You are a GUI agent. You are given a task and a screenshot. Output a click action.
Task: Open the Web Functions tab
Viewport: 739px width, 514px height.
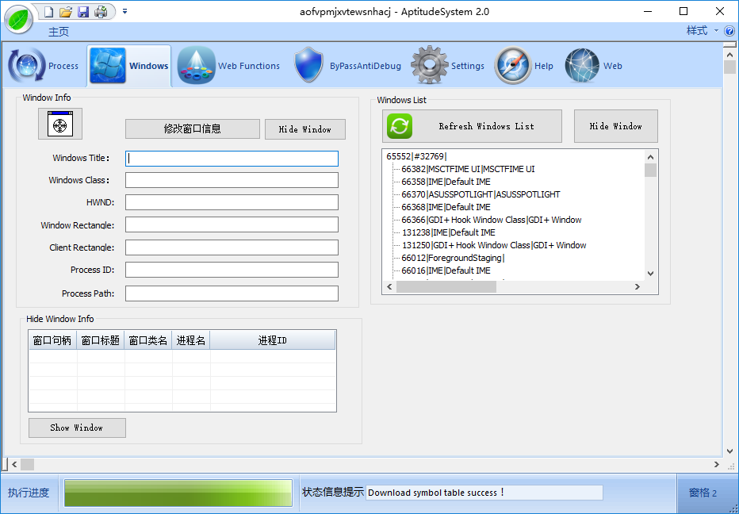click(x=228, y=66)
